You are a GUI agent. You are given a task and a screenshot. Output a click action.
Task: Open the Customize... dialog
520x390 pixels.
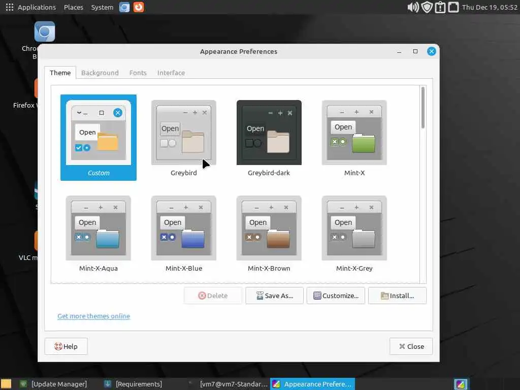[x=336, y=296]
